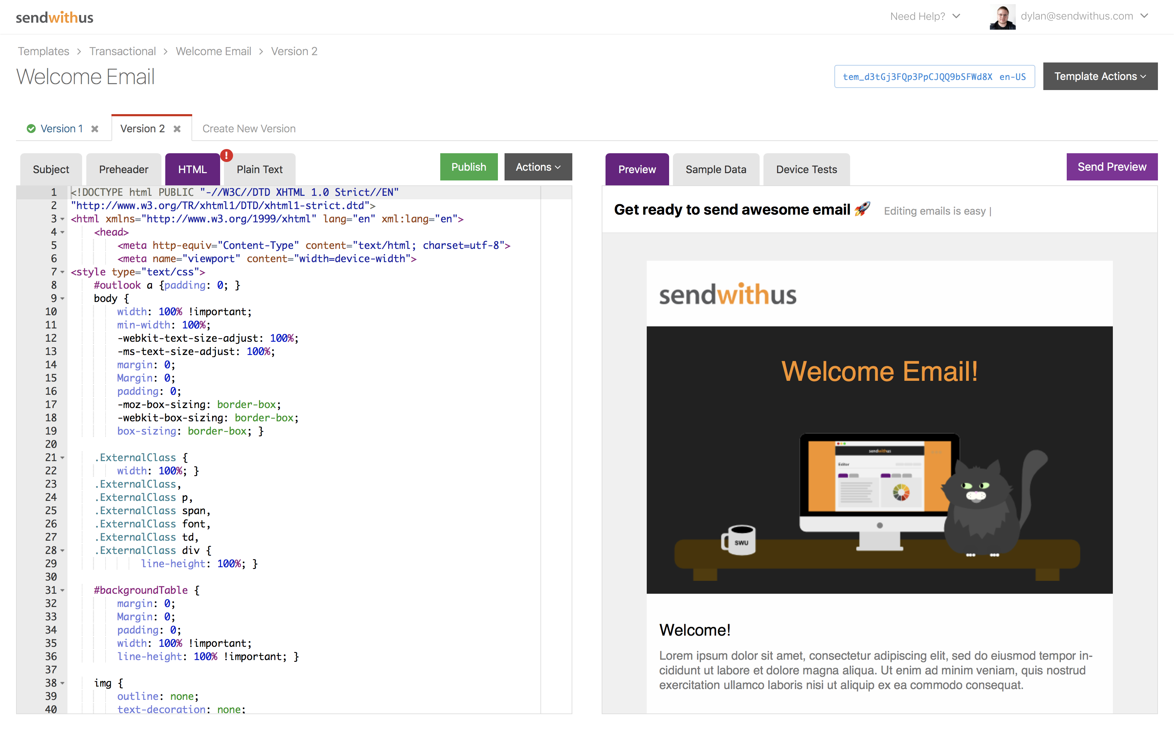Close the Version 1 tab with X
The height and width of the screenshot is (733, 1174).
click(x=95, y=129)
